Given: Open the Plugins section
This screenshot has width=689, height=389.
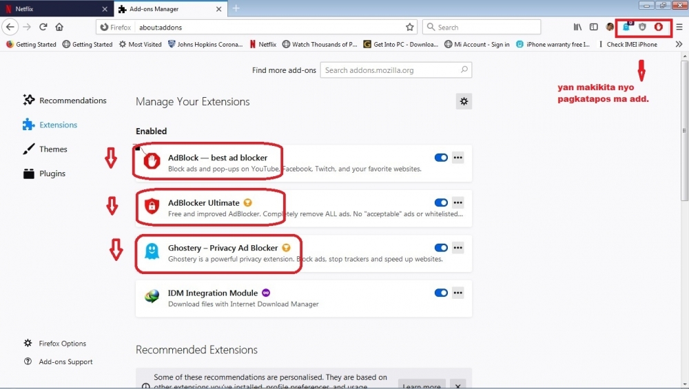Looking at the screenshot, I should [x=44, y=174].
